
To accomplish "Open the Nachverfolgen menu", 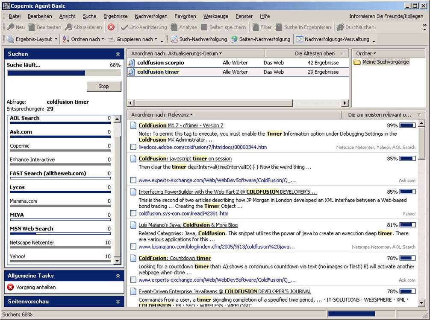I will (151, 16).
